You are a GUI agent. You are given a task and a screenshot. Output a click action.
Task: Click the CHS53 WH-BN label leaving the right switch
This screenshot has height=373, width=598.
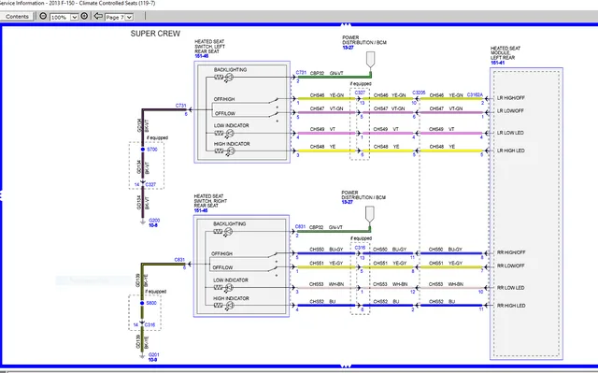pos(326,284)
